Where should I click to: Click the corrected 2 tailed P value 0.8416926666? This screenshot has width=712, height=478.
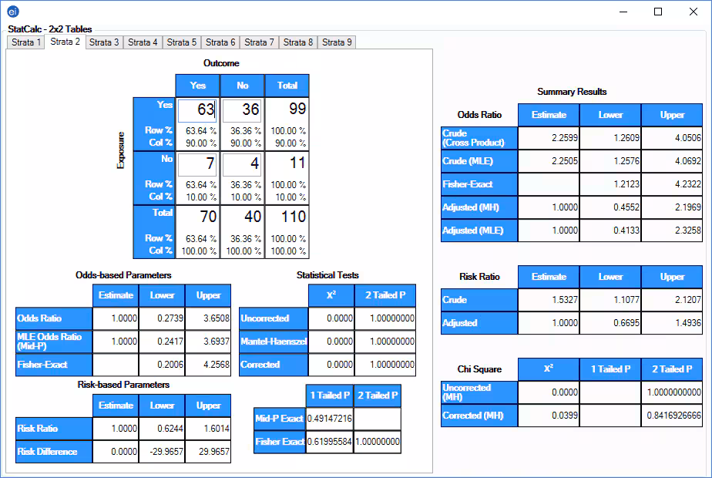[x=672, y=416]
